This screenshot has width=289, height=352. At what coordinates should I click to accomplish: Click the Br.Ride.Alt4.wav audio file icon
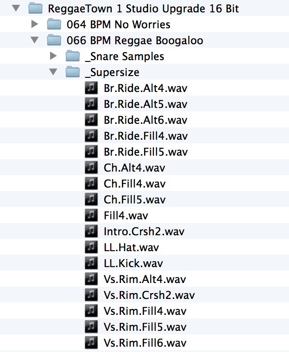[x=90, y=88]
